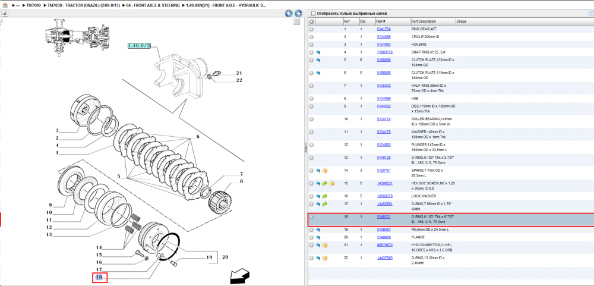Open part number 11083176 link
594x286 pixels.
click(384, 52)
